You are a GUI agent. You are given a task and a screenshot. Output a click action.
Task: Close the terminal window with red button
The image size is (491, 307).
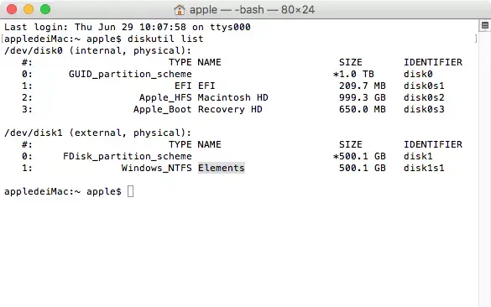click(x=12, y=9)
